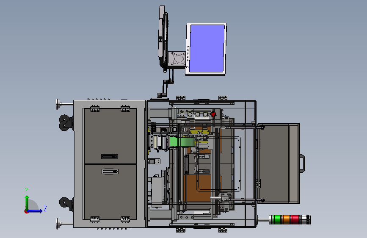Click the lower cabinet door handle

tap(110, 172)
